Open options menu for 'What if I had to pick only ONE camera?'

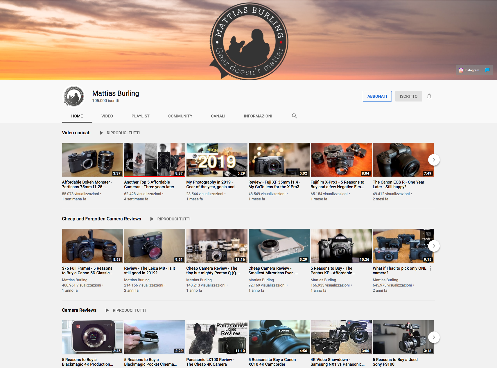(430, 269)
